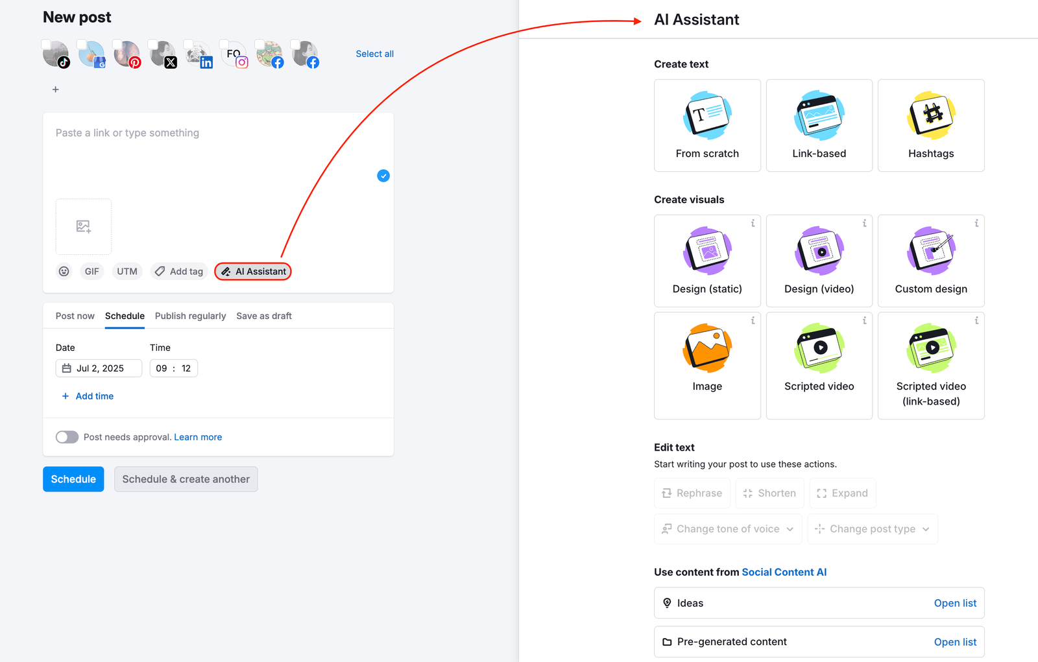Click the minutes field of the time input
Image resolution: width=1038 pixels, height=662 pixels.
pos(186,368)
